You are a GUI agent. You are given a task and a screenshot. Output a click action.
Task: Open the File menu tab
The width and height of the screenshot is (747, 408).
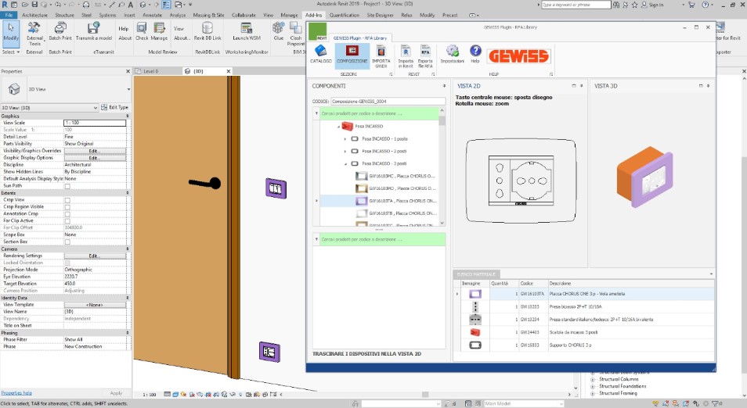(9, 15)
